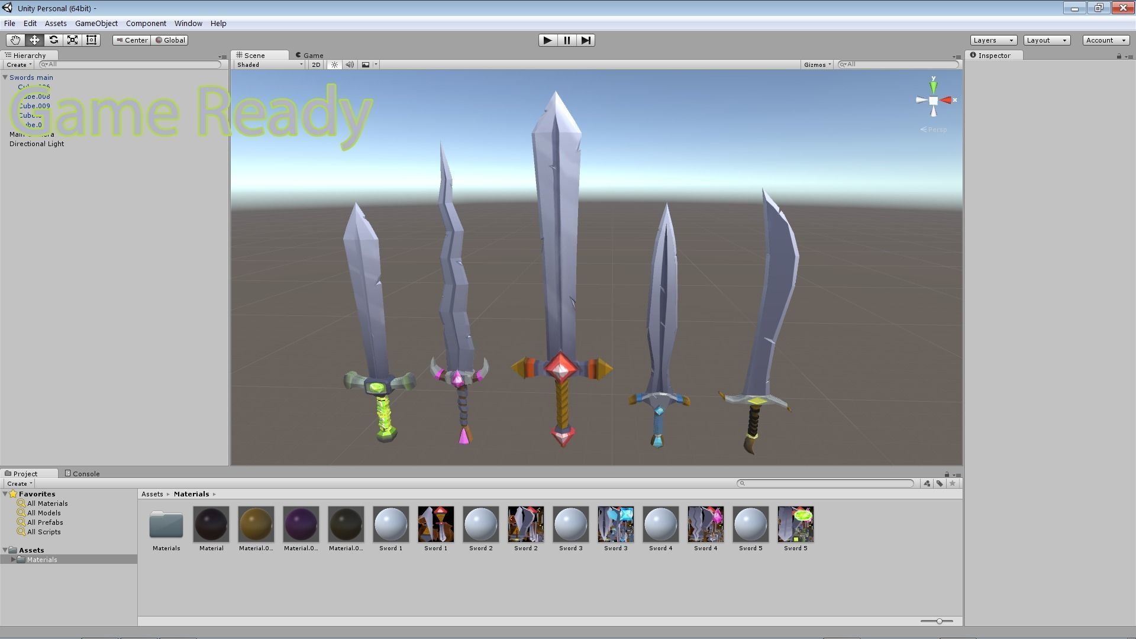This screenshot has width=1136, height=639.
Task: Collapse the Favorites tree
Action: 5,494
